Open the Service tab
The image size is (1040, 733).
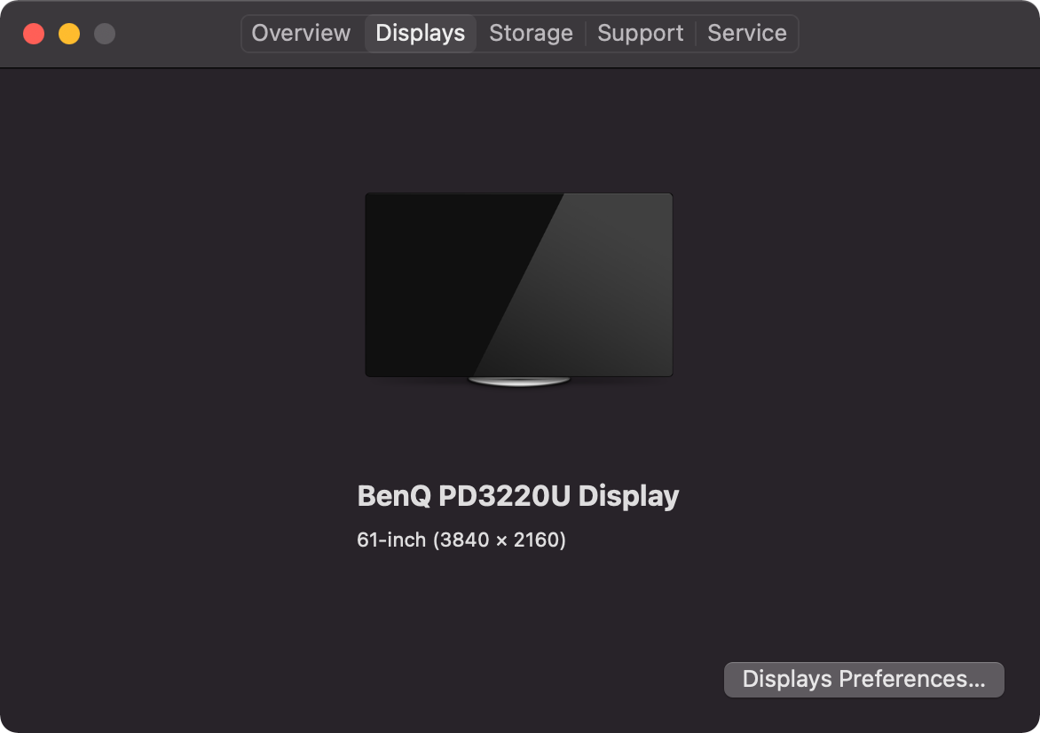click(746, 34)
